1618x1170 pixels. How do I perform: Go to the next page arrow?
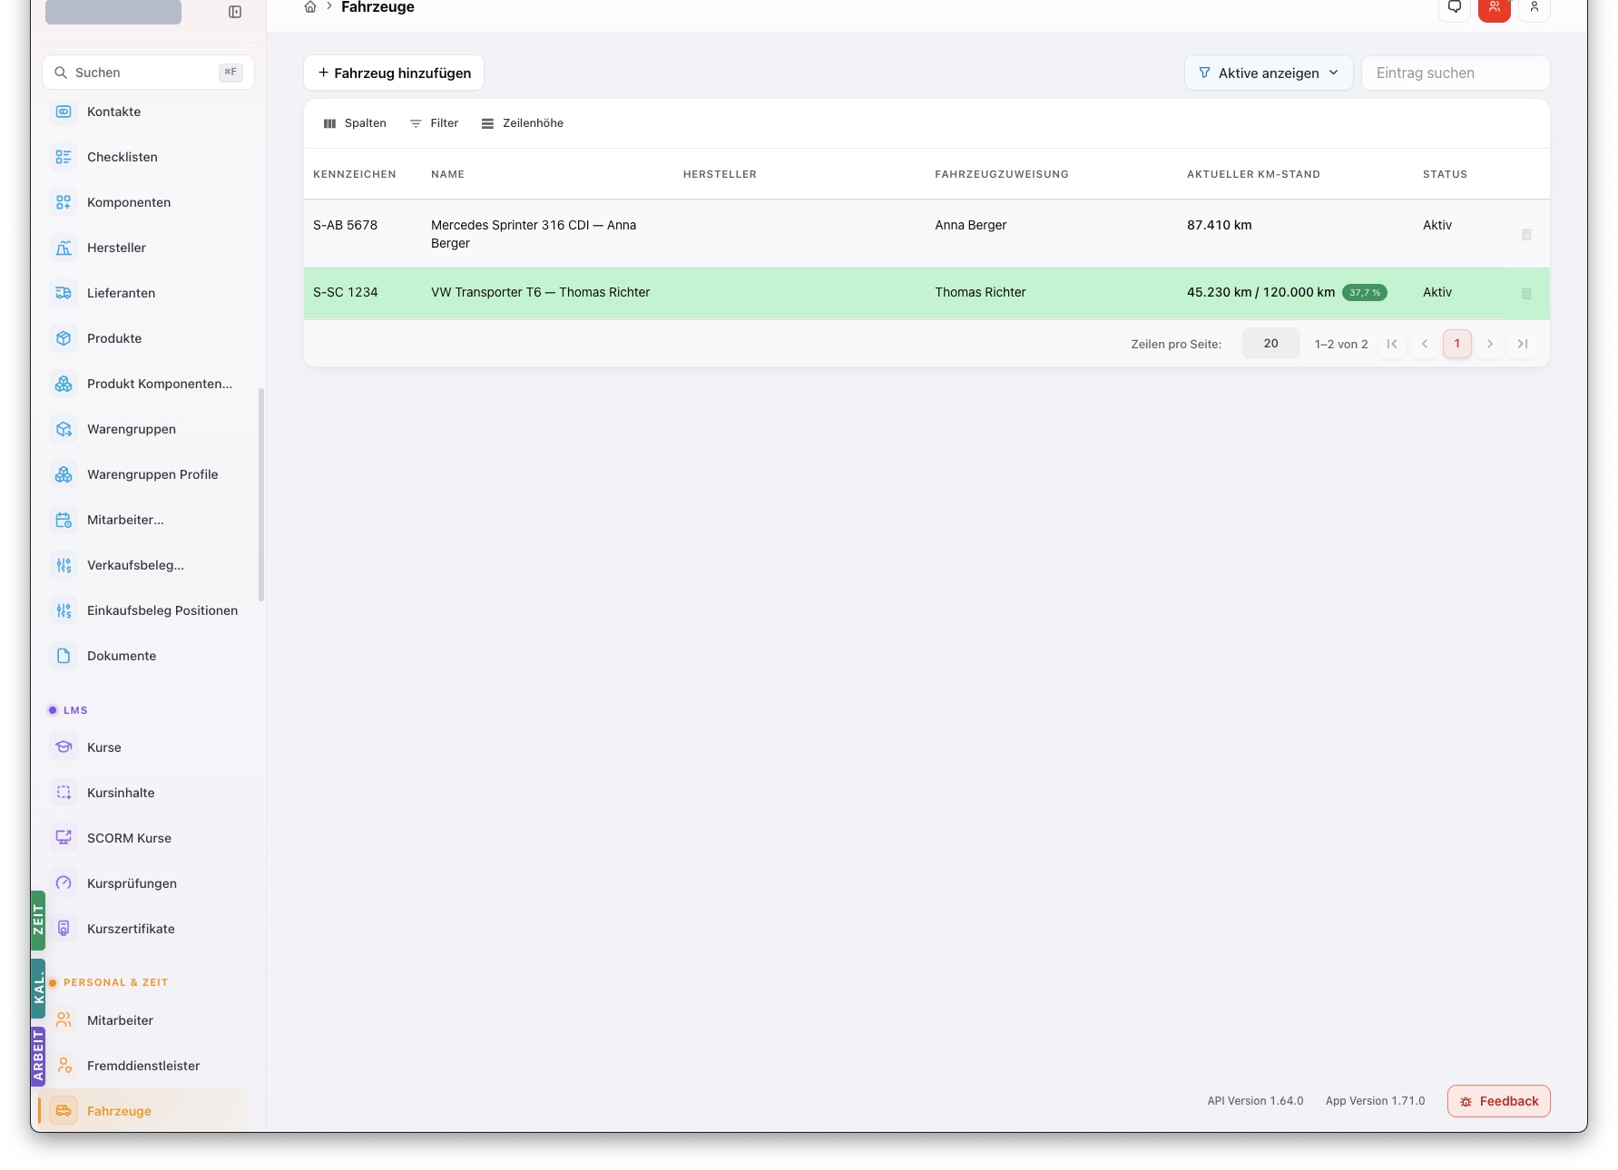tap(1490, 344)
